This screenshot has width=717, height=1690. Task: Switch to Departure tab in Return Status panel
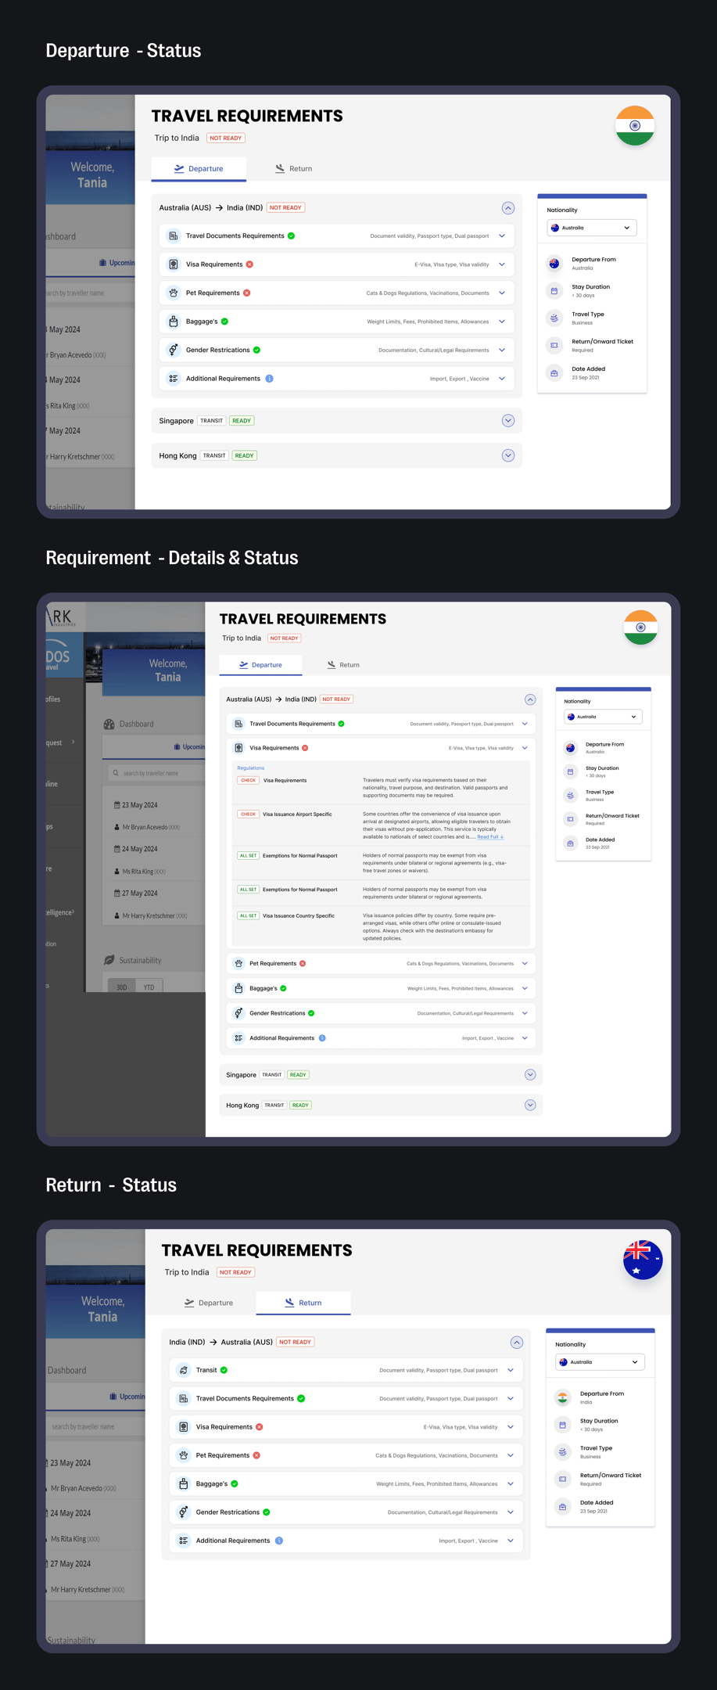pos(208,1303)
